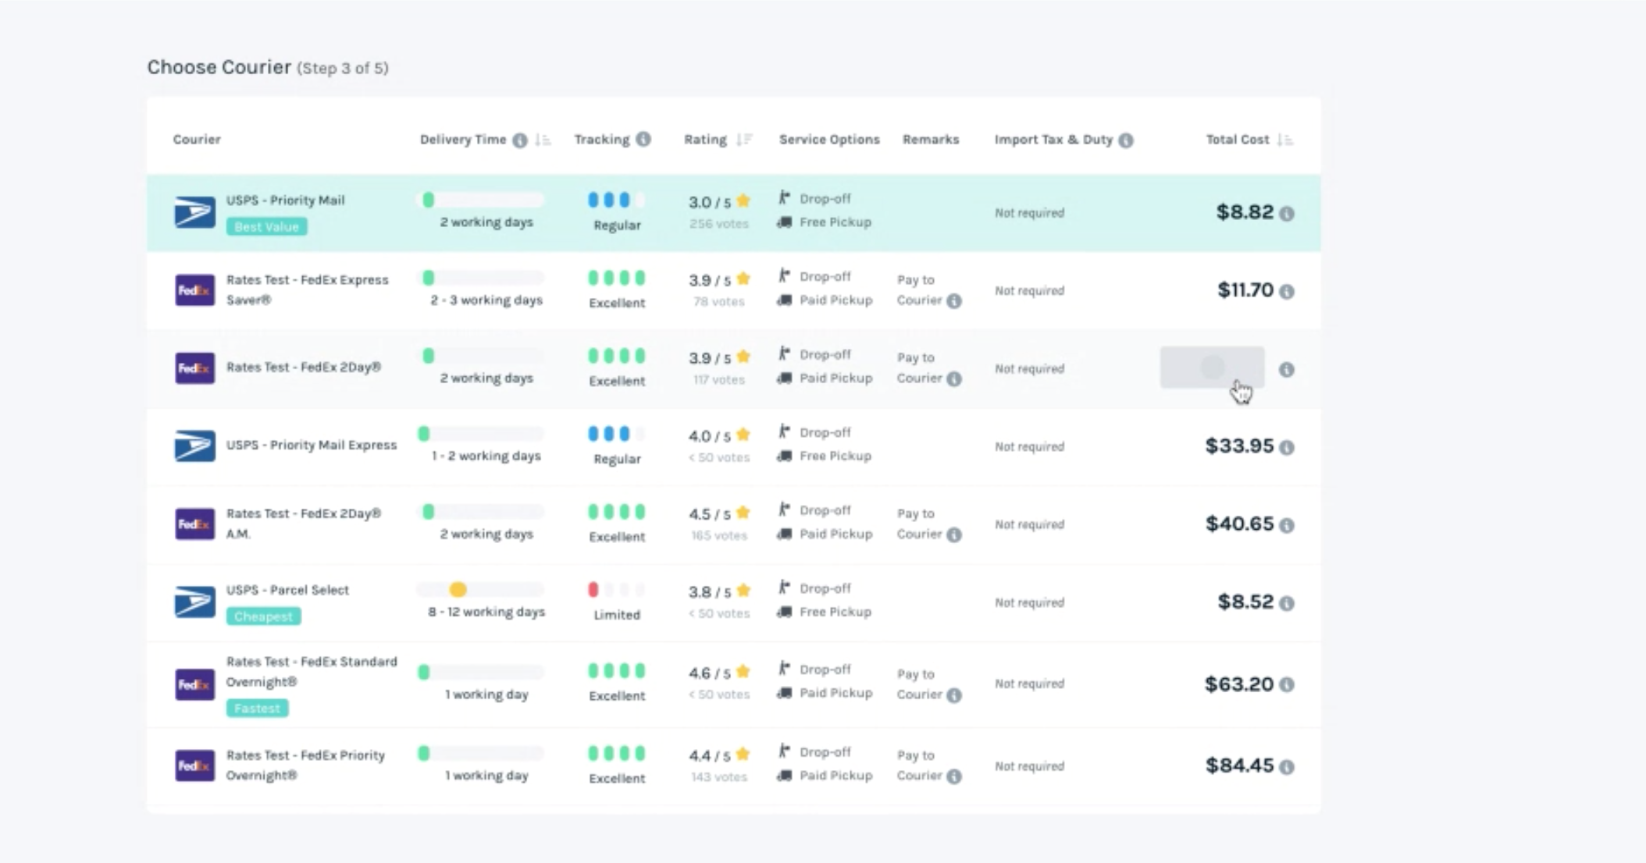This screenshot has width=1646, height=863.
Task: Click the 143 votes count
Action: click(x=719, y=777)
